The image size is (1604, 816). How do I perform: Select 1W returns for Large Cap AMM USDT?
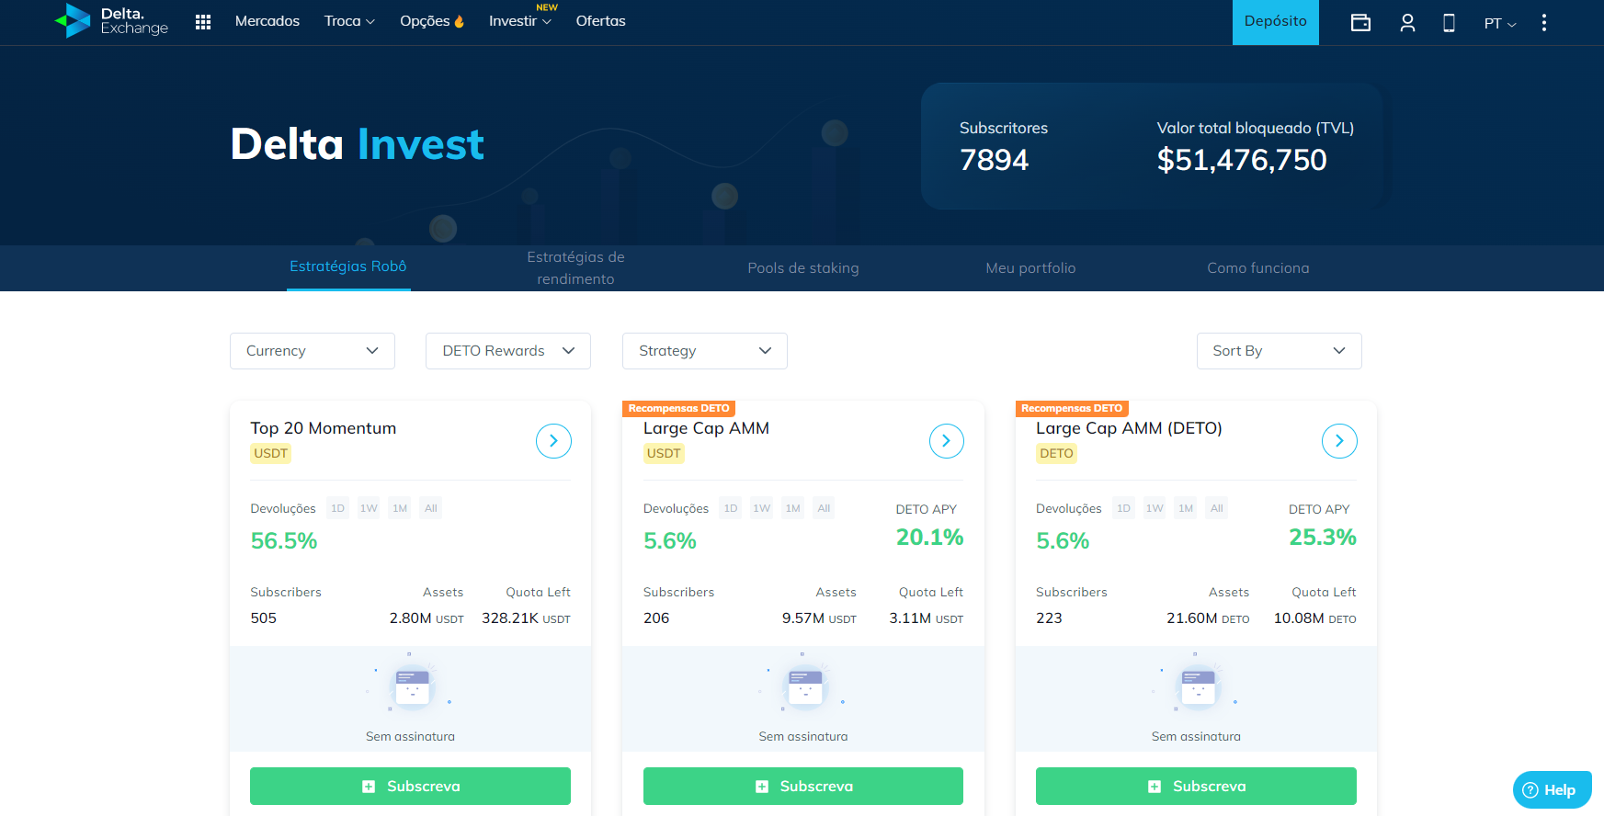pos(762,508)
